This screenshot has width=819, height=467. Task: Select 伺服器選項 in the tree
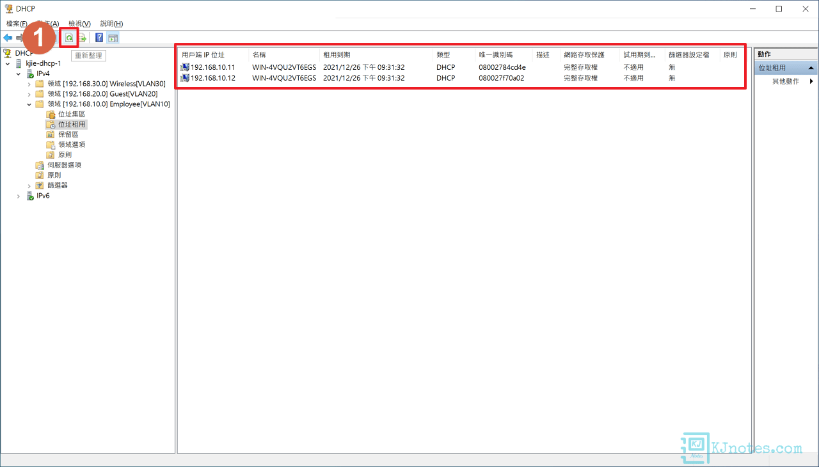point(64,165)
